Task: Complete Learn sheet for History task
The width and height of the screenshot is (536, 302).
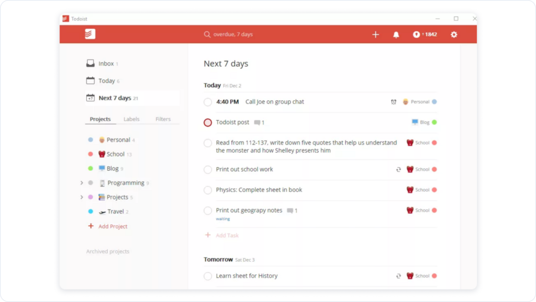Action: [208, 276]
